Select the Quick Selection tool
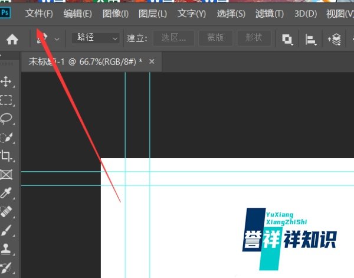The height and width of the screenshot is (278, 354). coord(6,138)
